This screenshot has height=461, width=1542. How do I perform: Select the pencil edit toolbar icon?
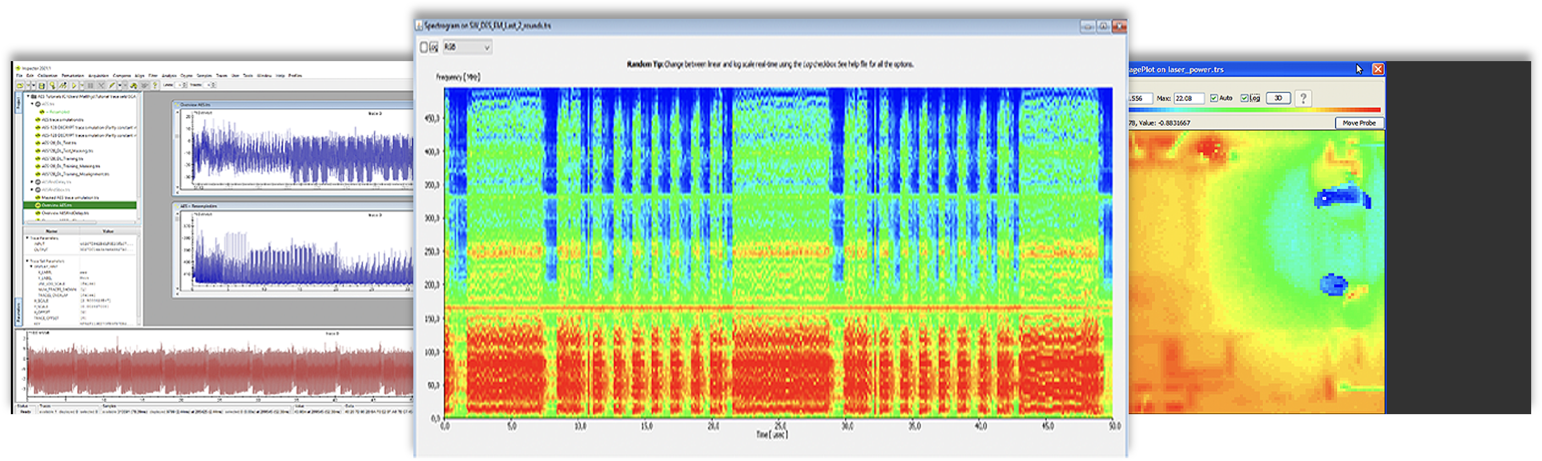(112, 86)
